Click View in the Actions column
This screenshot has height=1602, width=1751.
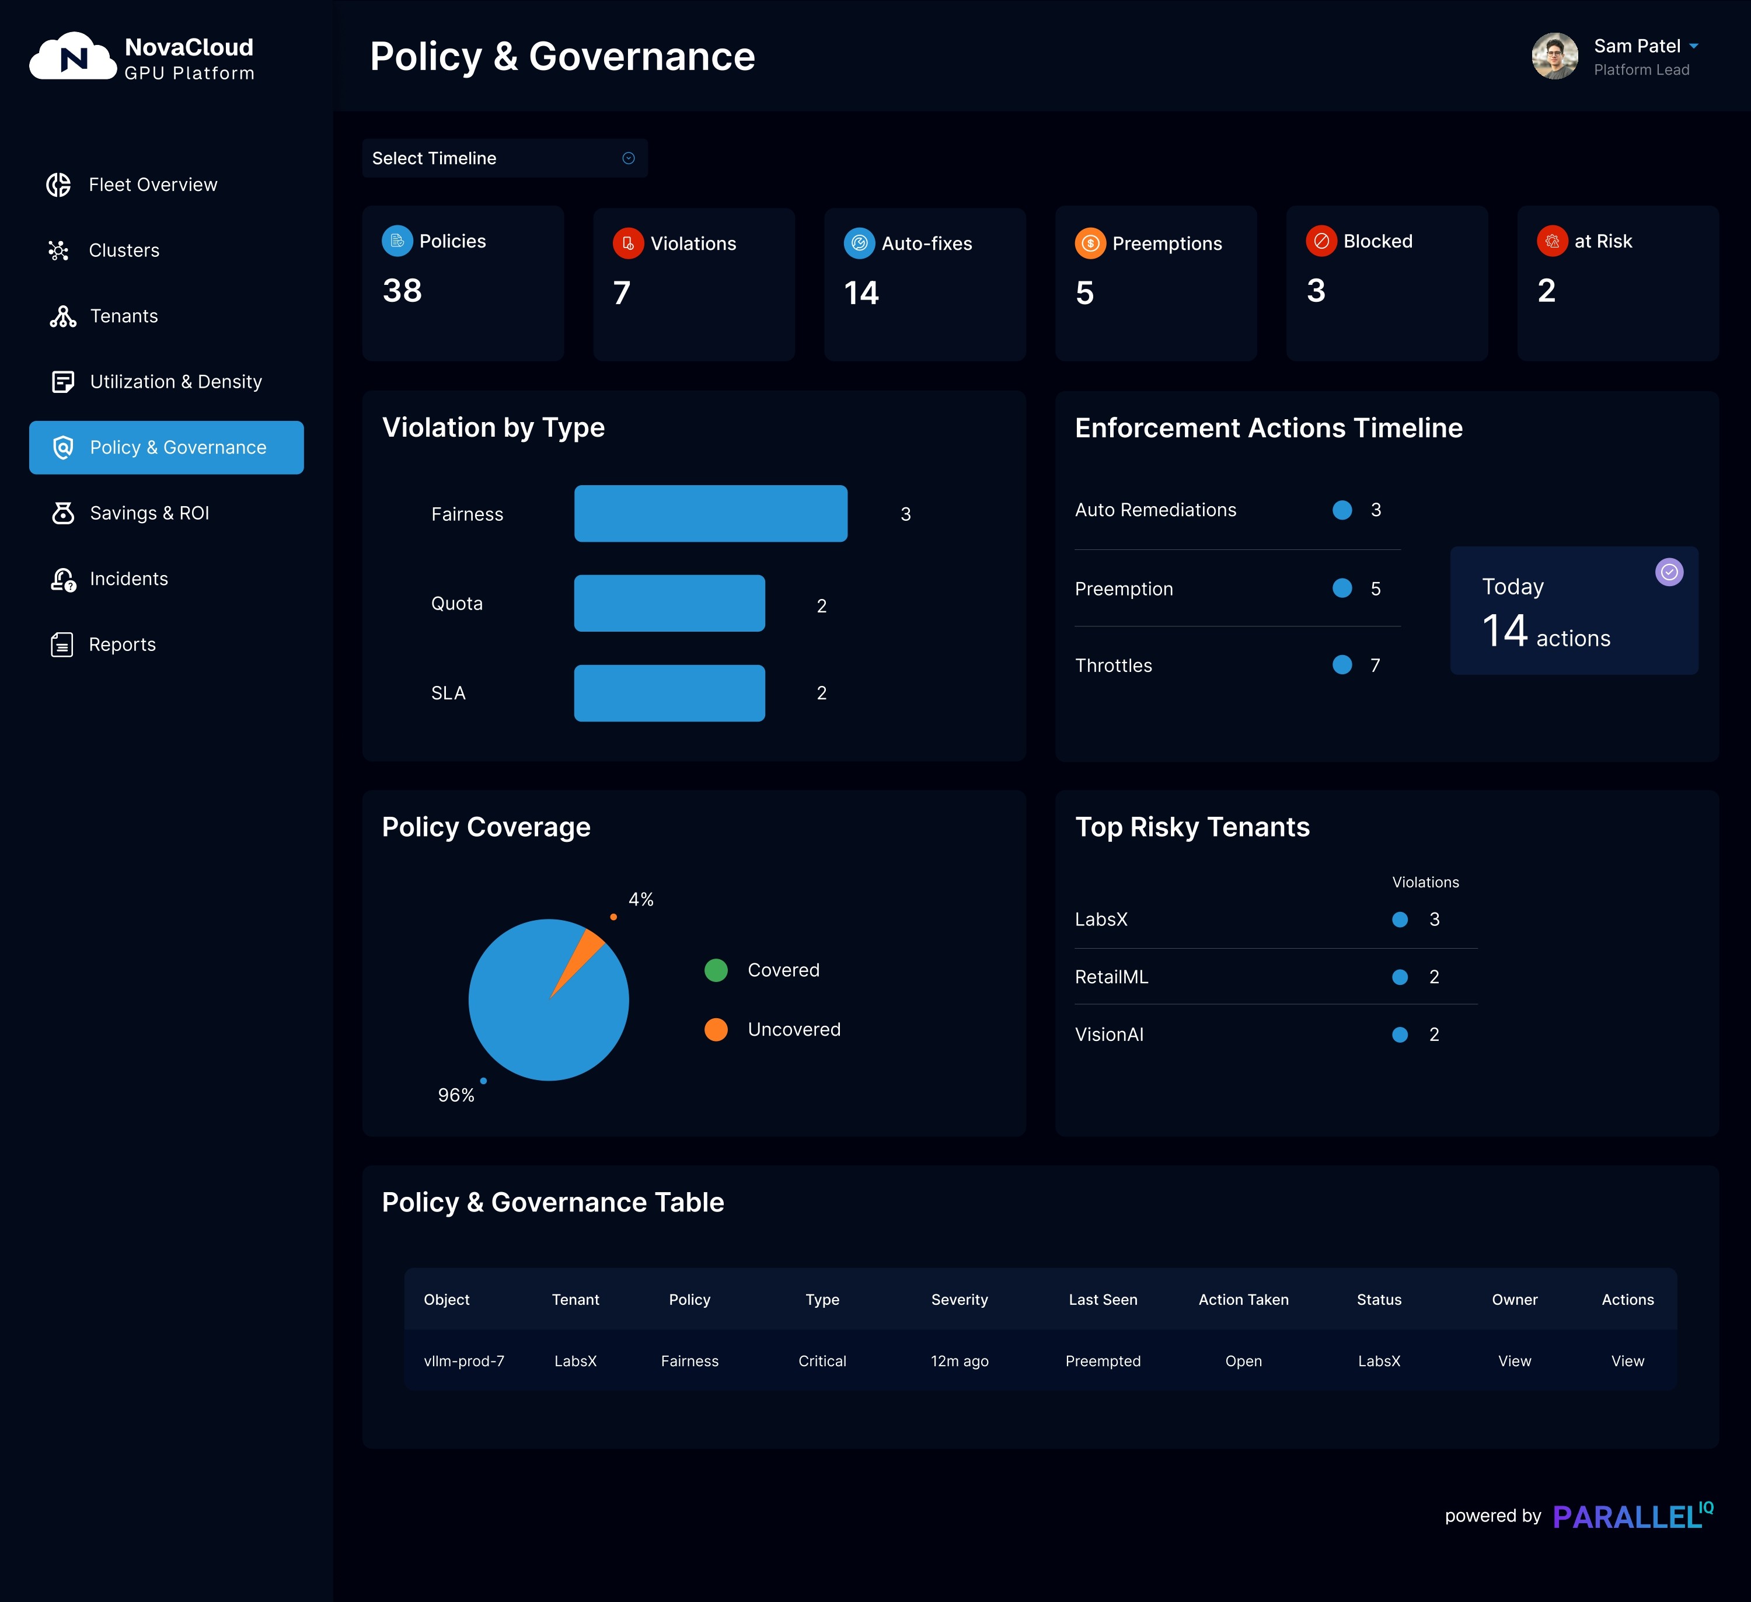pos(1627,1361)
